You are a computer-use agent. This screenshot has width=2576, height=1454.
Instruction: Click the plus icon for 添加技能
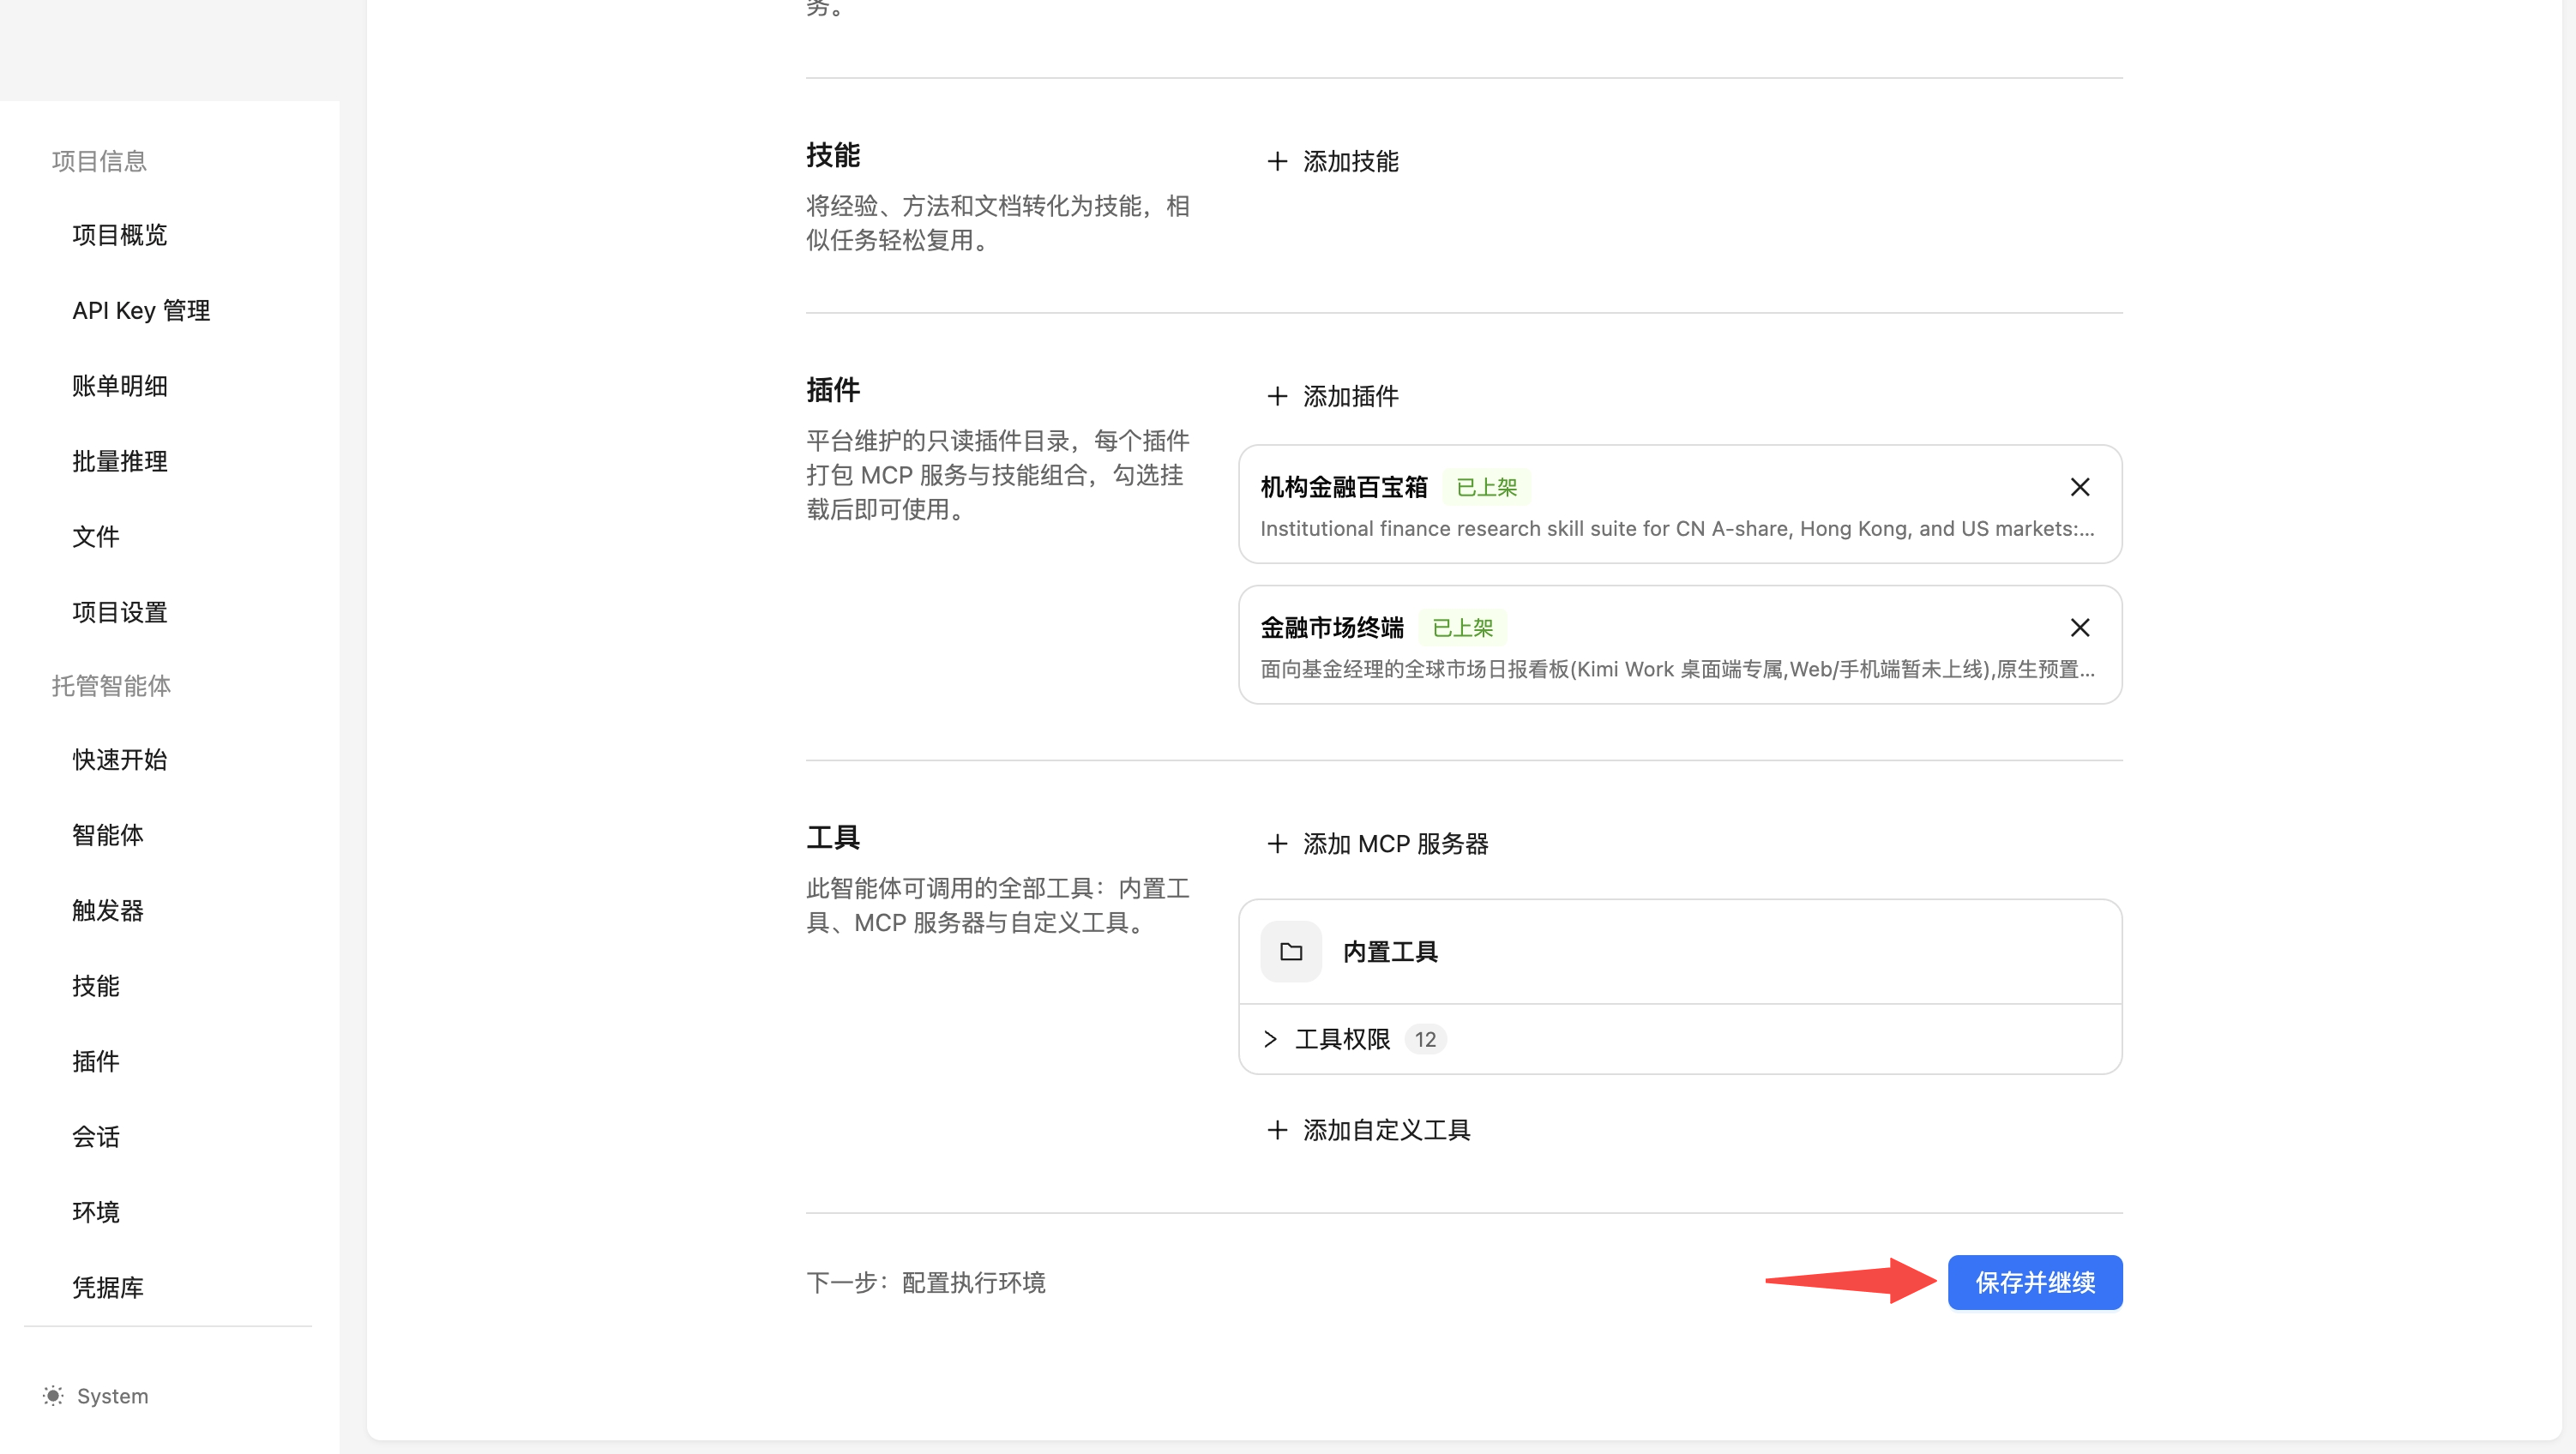pos(1277,161)
